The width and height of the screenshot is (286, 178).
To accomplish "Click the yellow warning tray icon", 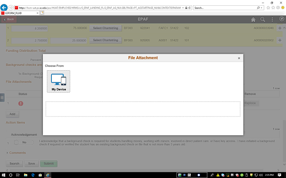I will (218, 175).
